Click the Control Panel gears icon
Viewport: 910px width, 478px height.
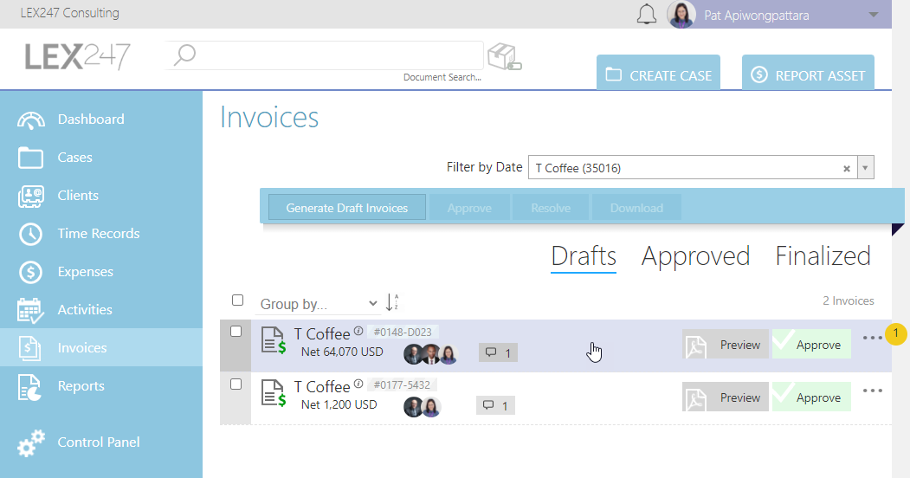click(31, 443)
